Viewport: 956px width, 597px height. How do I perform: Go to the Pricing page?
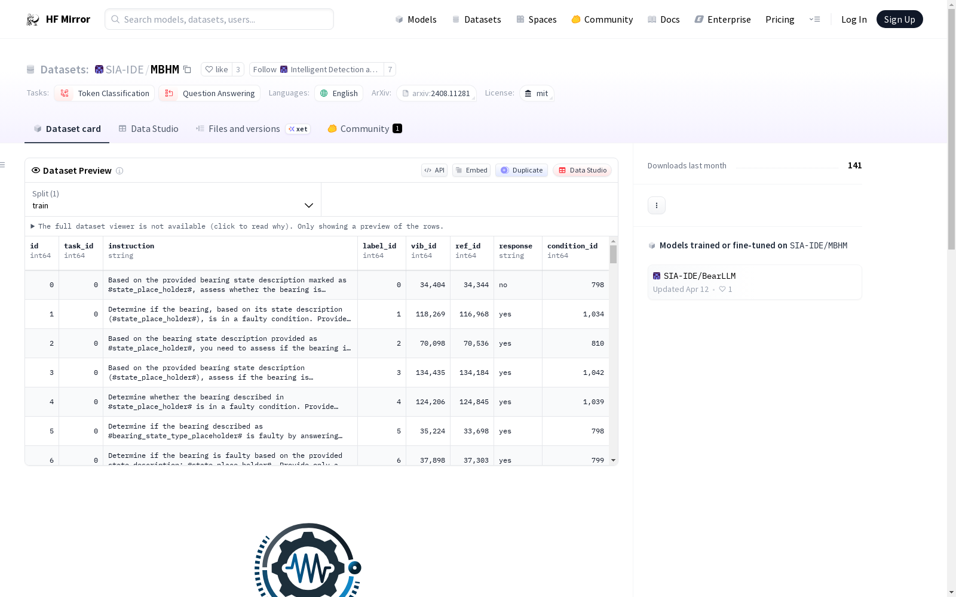pyautogui.click(x=780, y=19)
